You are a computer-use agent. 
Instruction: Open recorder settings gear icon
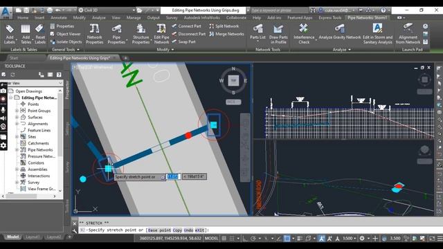(3, 145)
